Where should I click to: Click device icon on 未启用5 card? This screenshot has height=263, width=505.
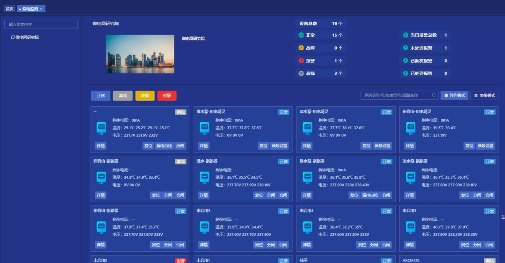click(x=204, y=227)
